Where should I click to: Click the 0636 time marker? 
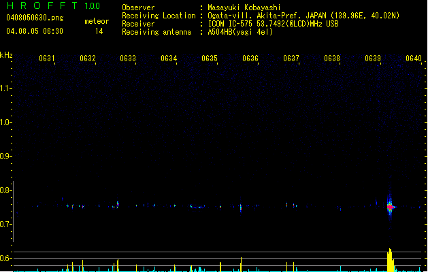pyautogui.click(x=250, y=58)
